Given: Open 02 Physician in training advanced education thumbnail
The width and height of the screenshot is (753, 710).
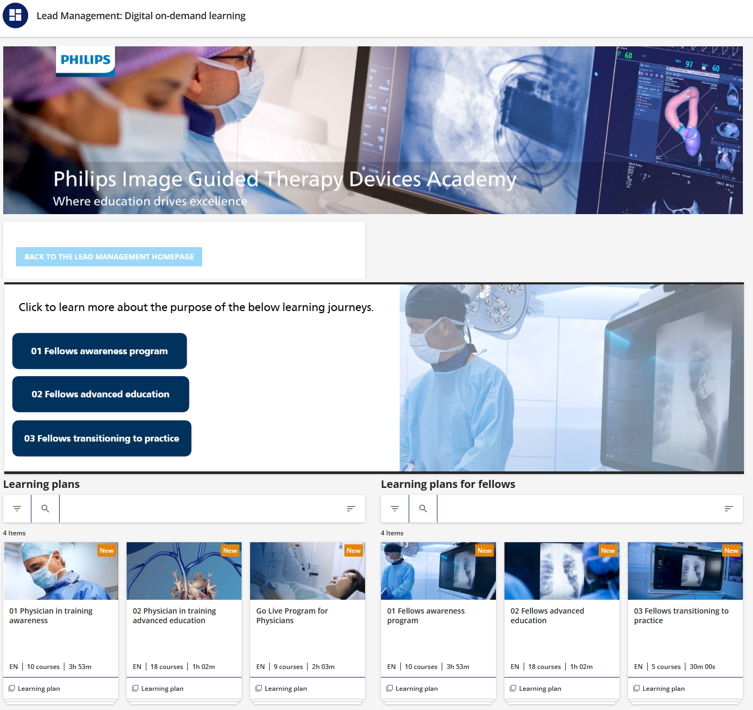Looking at the screenshot, I should coord(184,571).
